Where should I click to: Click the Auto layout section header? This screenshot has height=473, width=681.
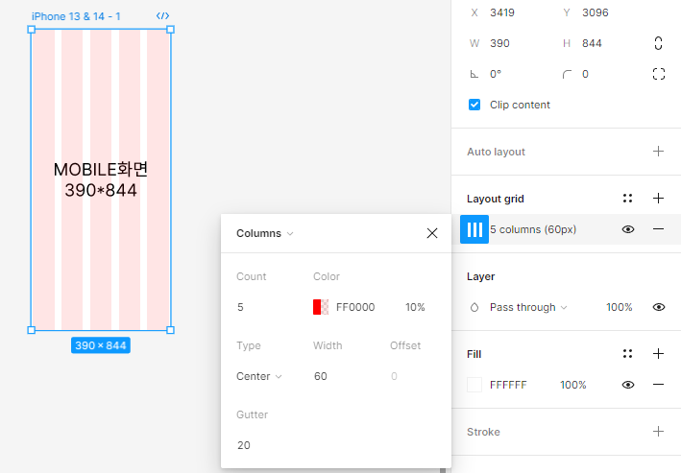[496, 152]
